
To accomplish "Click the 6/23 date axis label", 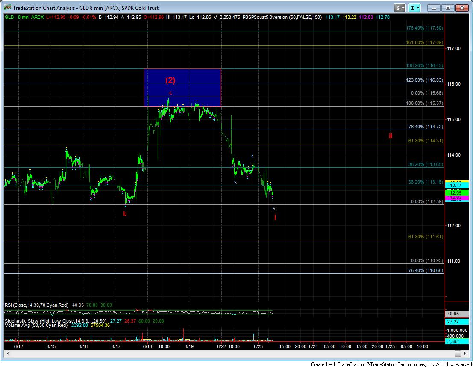I will (258, 346).
